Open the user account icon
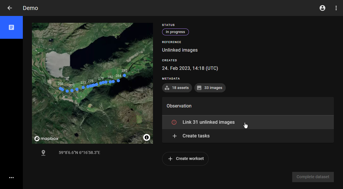This screenshot has height=189, width=343. (322, 8)
